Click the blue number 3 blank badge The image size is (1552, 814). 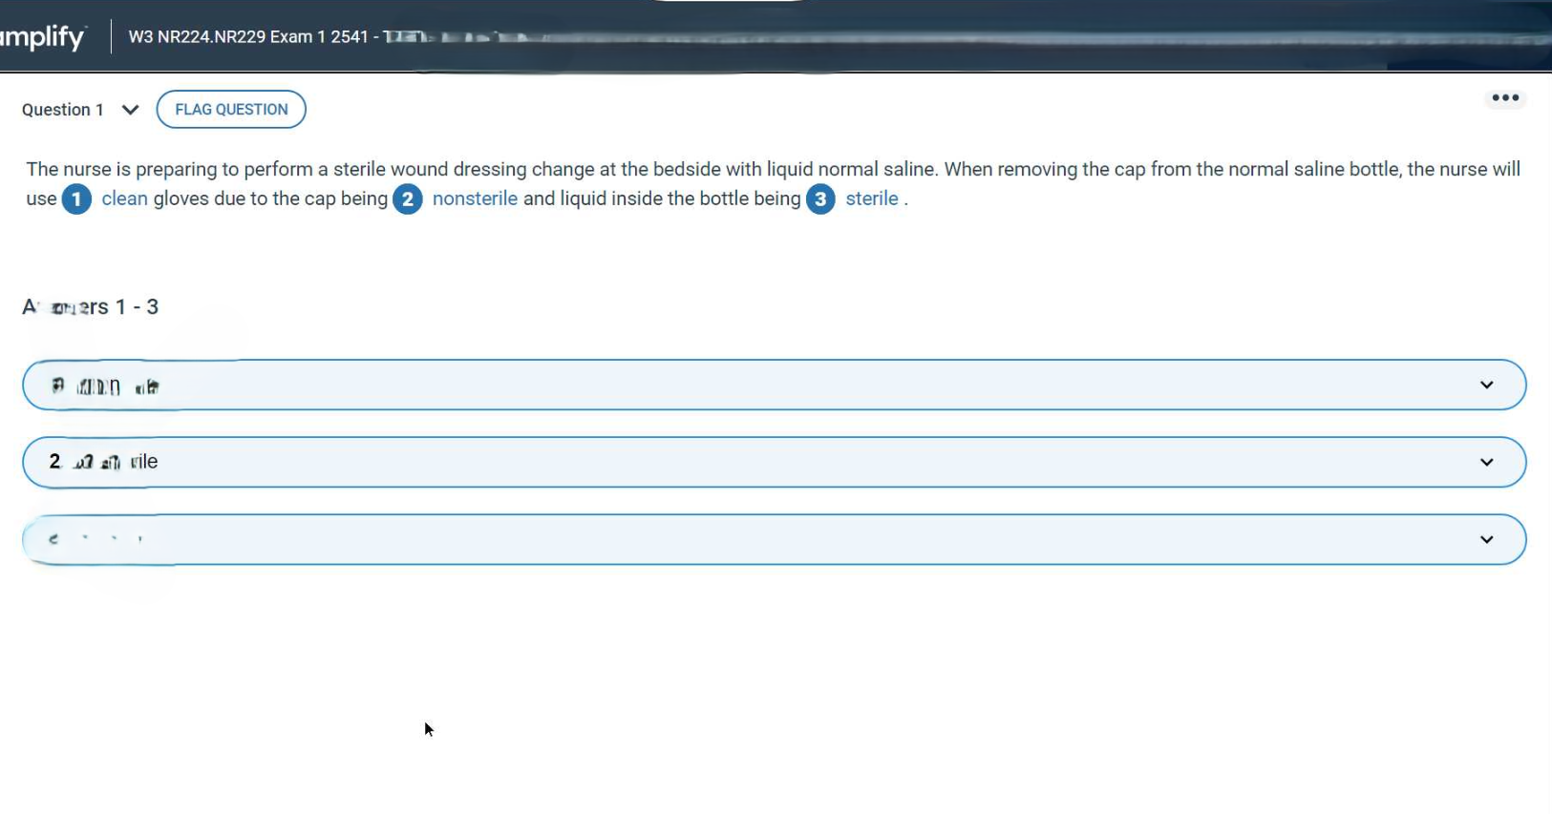[820, 199]
